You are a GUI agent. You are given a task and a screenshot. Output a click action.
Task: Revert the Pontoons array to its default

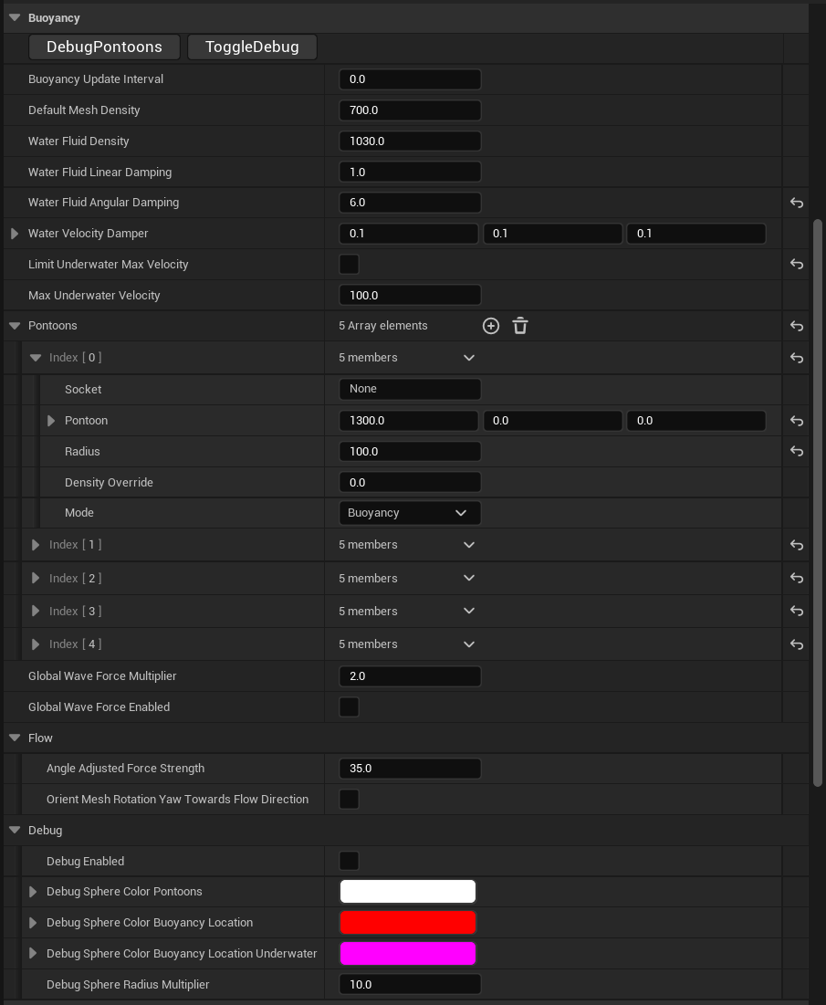[x=795, y=325]
